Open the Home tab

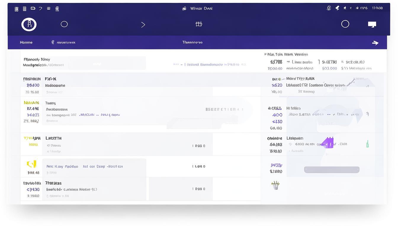(x=26, y=43)
